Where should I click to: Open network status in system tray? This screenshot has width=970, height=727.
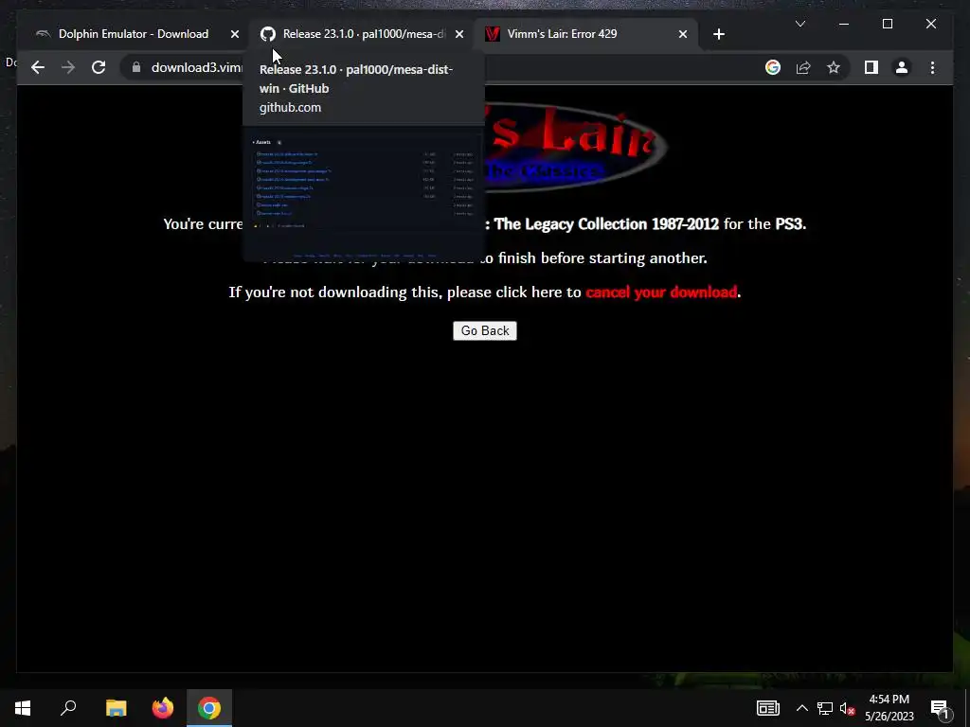[x=824, y=708]
